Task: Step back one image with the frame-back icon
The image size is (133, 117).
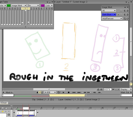Action: pyautogui.click(x=94, y=92)
